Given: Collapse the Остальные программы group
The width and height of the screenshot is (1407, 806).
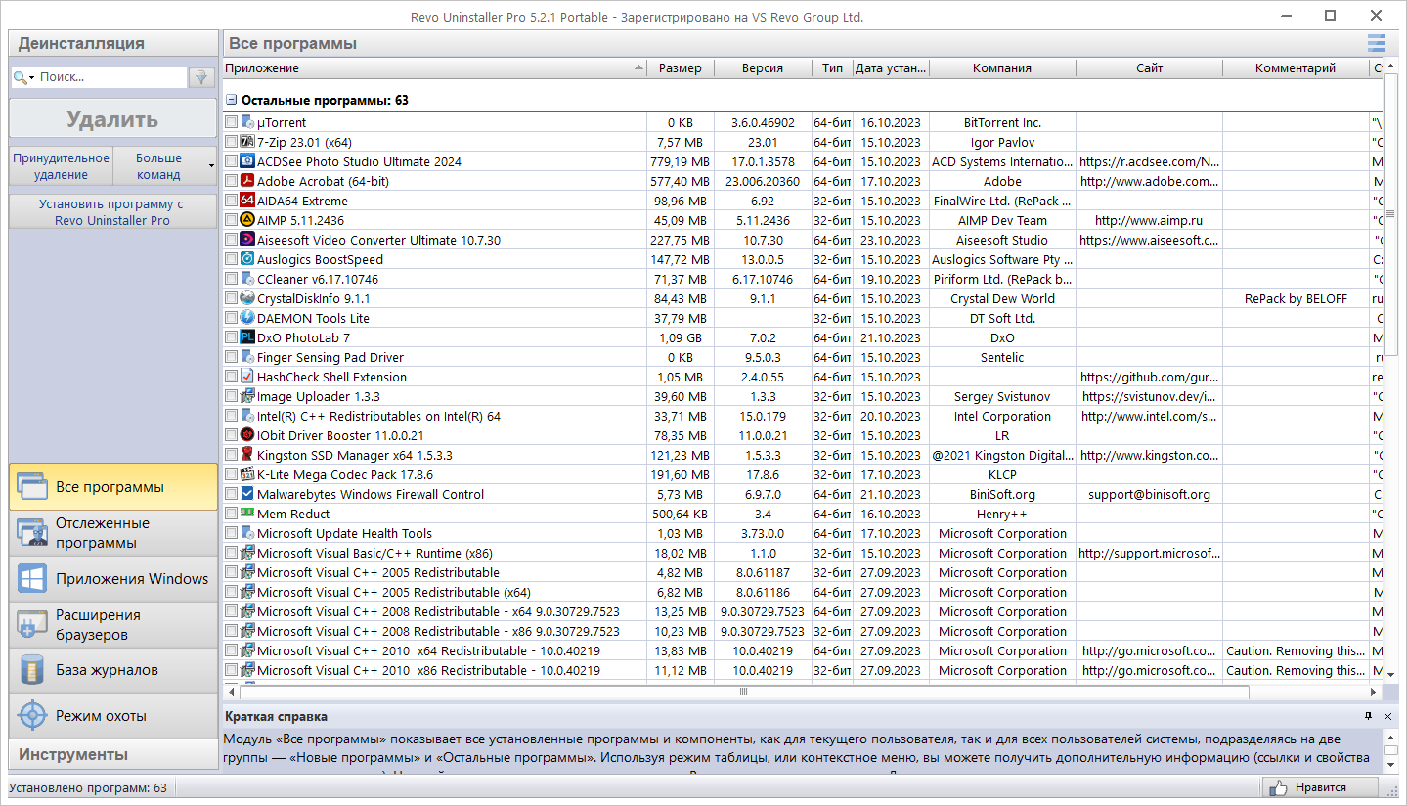Looking at the screenshot, I should click(232, 100).
